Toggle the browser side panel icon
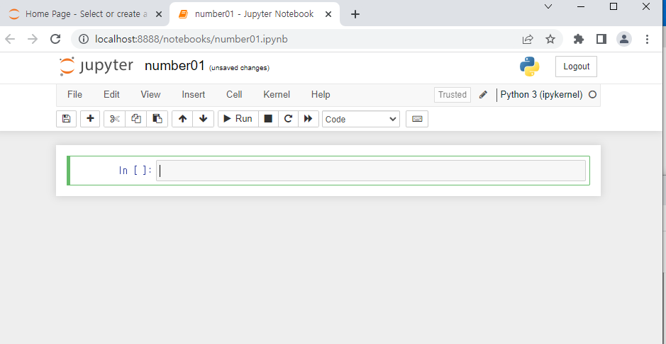The image size is (666, 344). pos(601,40)
